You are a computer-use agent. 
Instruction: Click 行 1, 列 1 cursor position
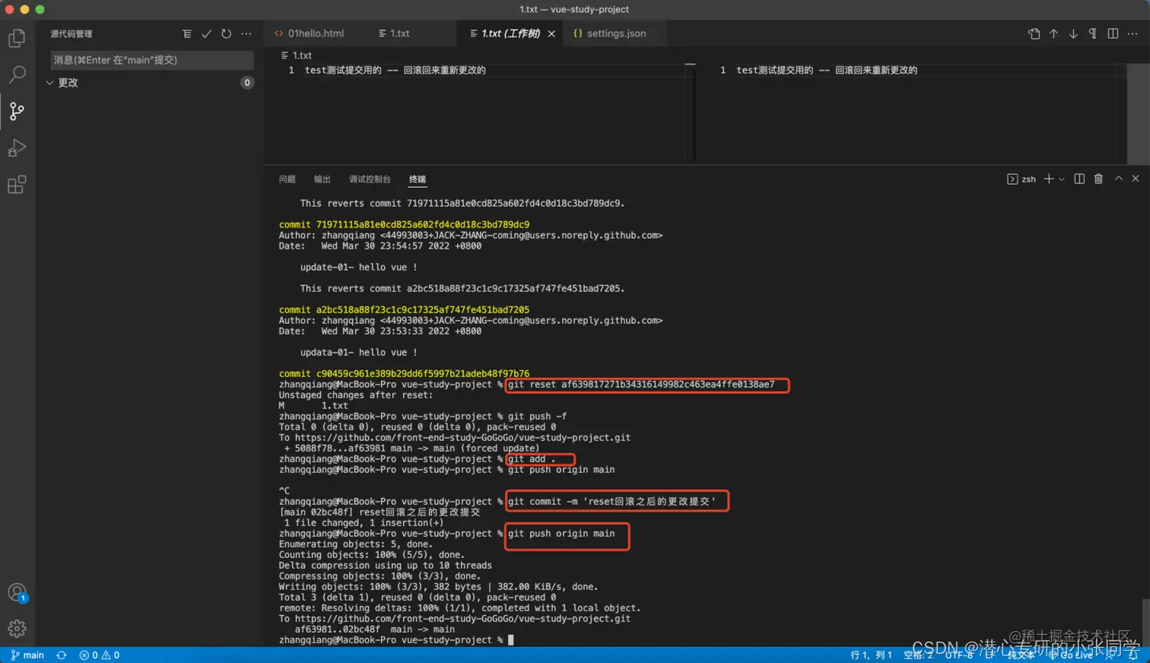[871, 655]
